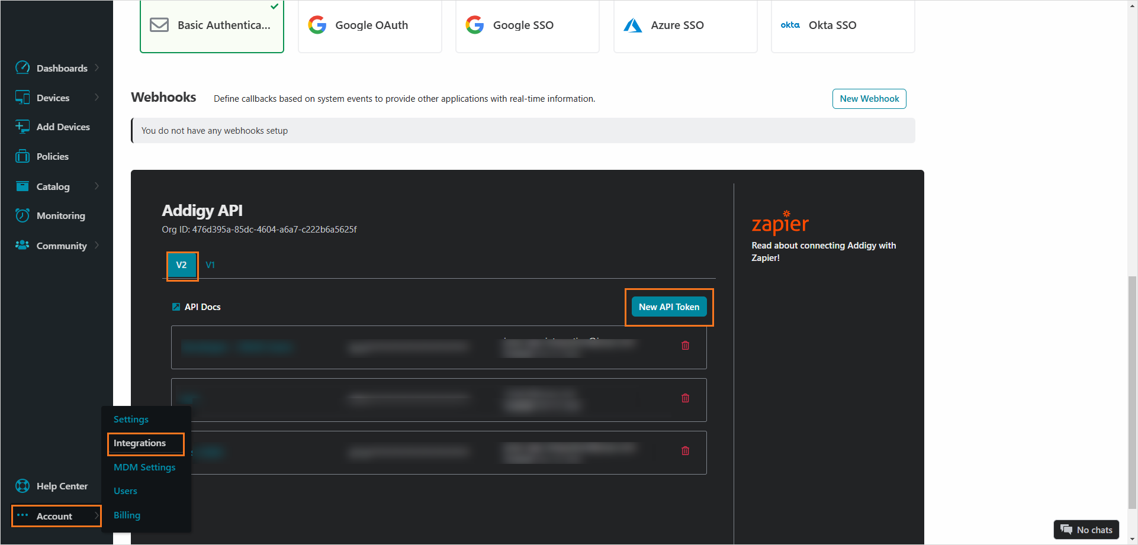Image resolution: width=1138 pixels, height=545 pixels.
Task: Click Read about connecting Addigy with Zapier
Action: point(824,251)
